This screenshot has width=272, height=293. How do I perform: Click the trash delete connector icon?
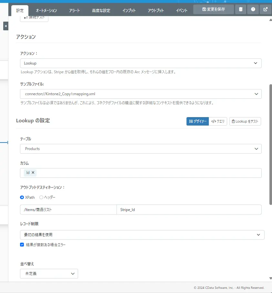point(241,9)
